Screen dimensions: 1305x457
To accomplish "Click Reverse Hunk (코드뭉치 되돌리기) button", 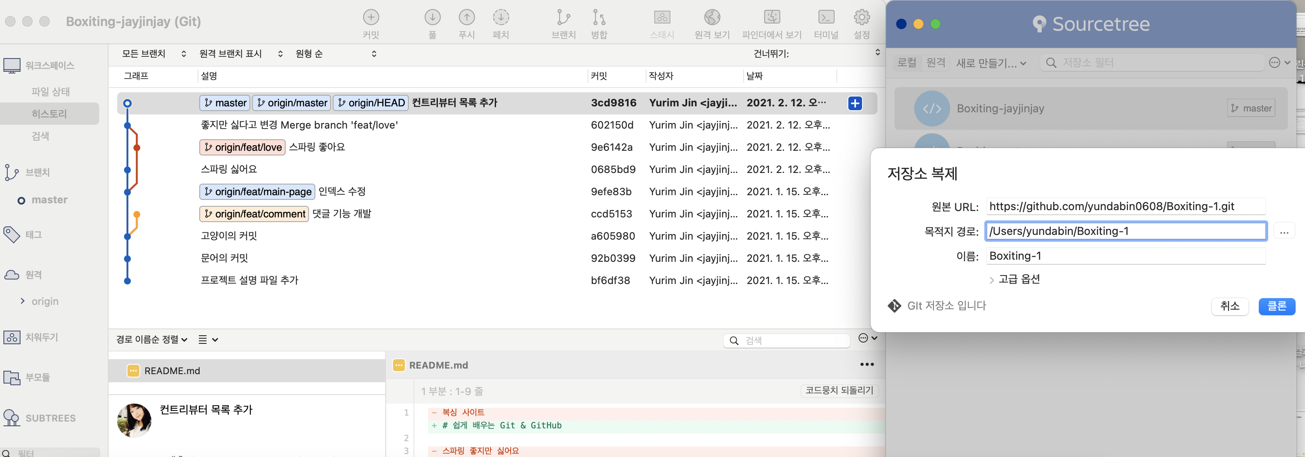I will 839,390.
